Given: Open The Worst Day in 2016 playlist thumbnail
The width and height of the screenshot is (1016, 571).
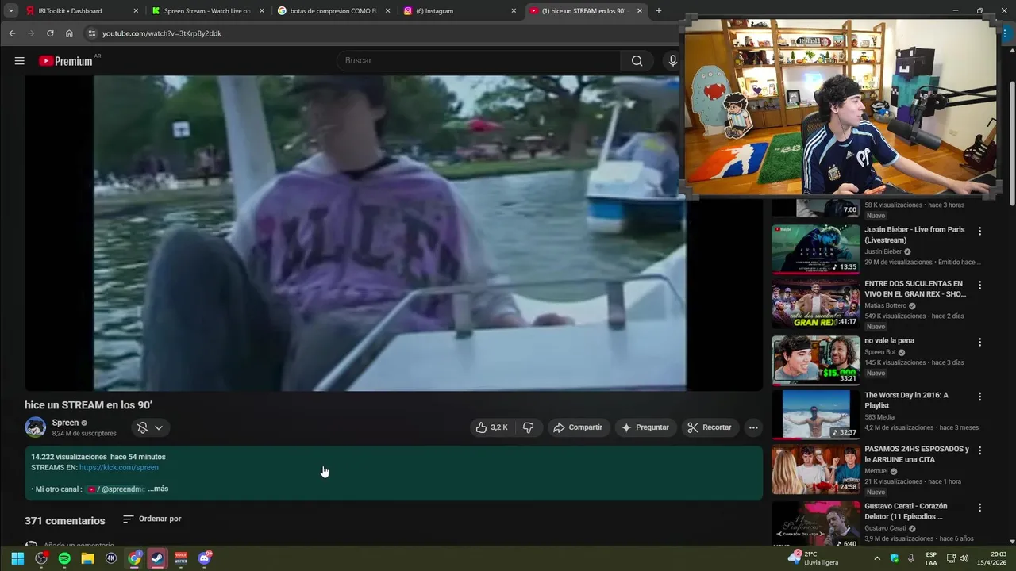Looking at the screenshot, I should [816, 415].
